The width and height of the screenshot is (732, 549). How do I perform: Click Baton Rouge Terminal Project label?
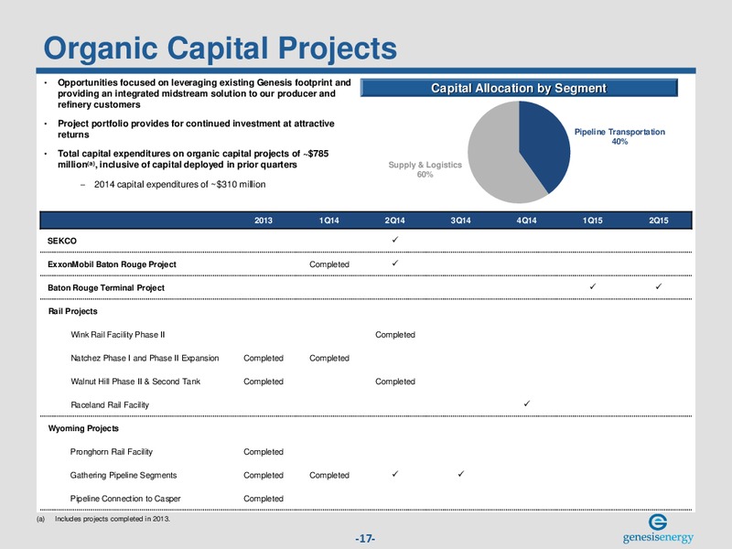106,287
